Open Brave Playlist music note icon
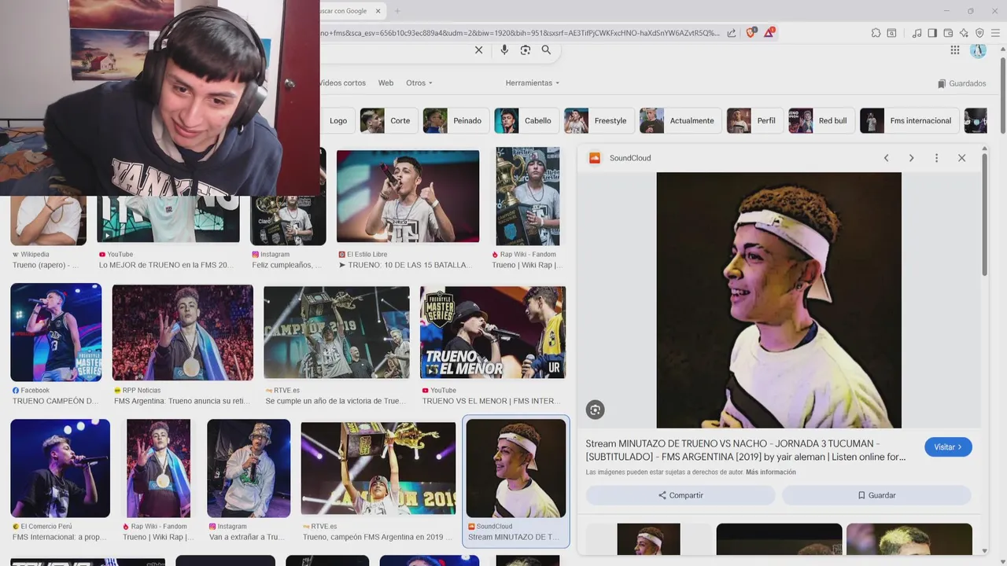 (x=917, y=33)
